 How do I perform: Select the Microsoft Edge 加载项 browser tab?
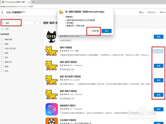[x=16, y=2]
